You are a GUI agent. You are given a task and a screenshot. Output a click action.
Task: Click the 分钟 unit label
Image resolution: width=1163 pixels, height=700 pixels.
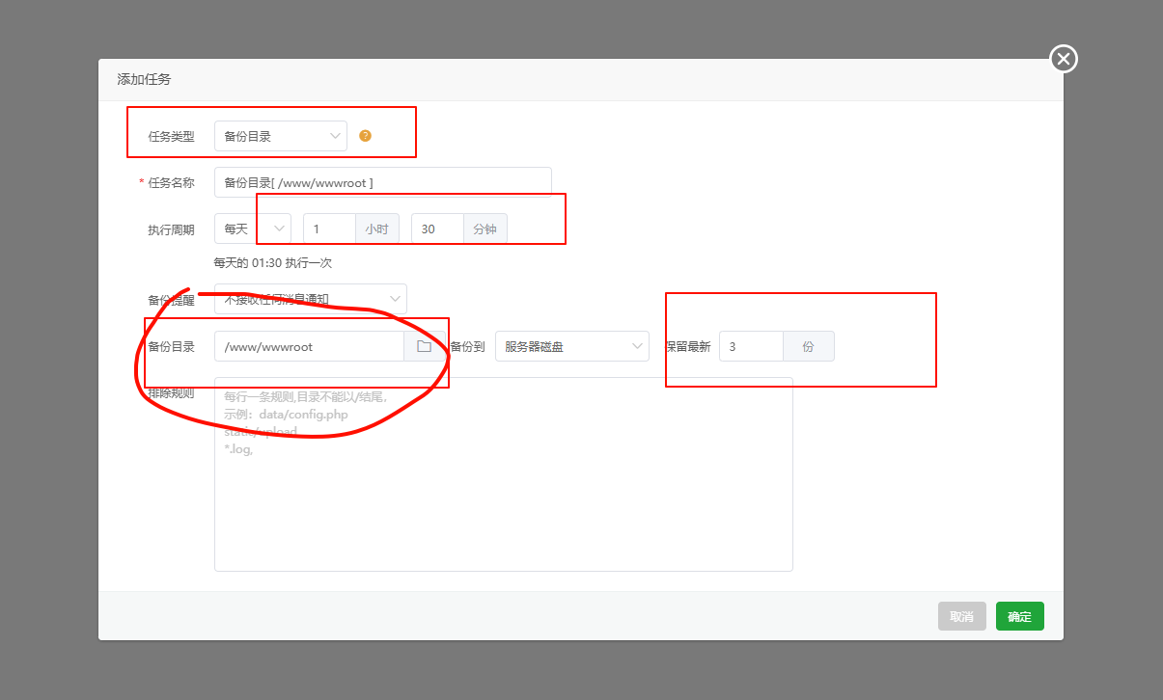[485, 229]
